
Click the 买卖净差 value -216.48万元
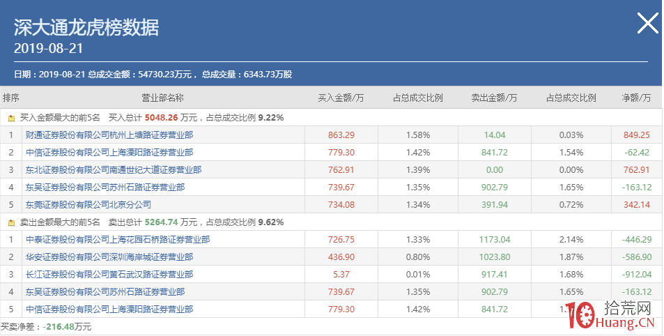68,327
